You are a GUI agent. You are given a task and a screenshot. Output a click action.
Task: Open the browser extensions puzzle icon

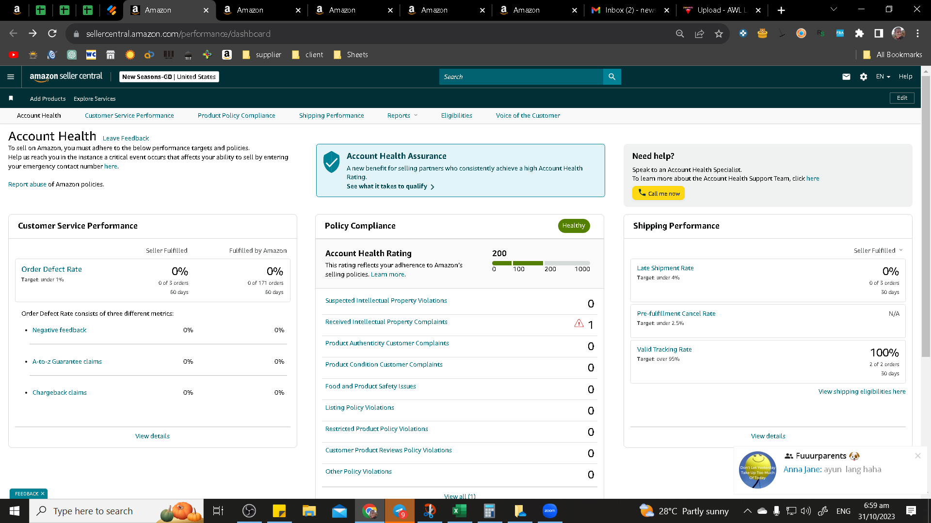point(859,33)
